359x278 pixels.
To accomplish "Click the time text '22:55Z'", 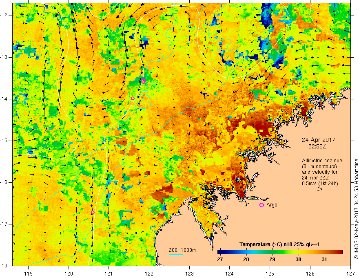I will tap(317, 146).
